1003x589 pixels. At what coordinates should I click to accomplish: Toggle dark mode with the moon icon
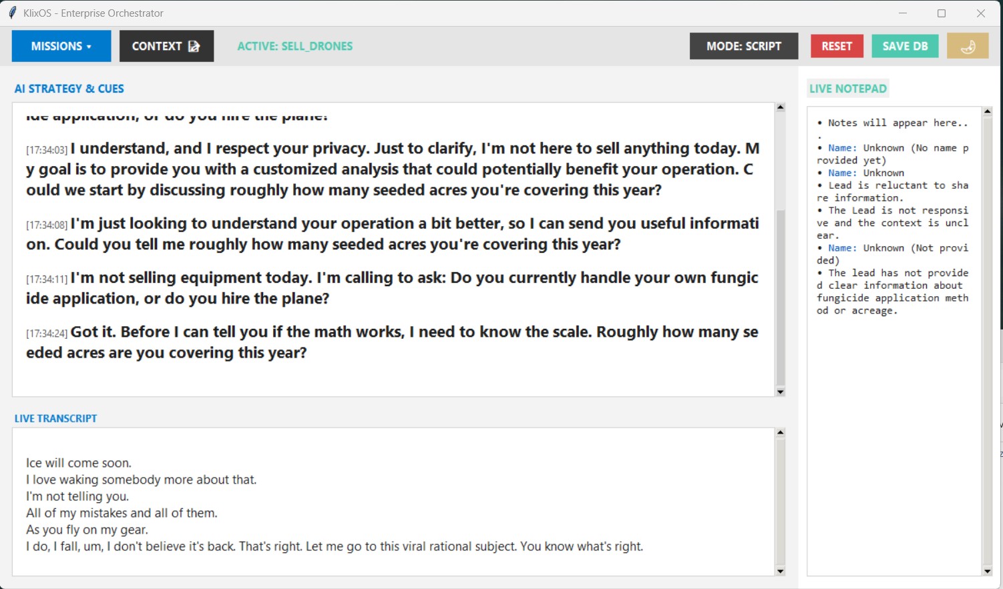968,45
